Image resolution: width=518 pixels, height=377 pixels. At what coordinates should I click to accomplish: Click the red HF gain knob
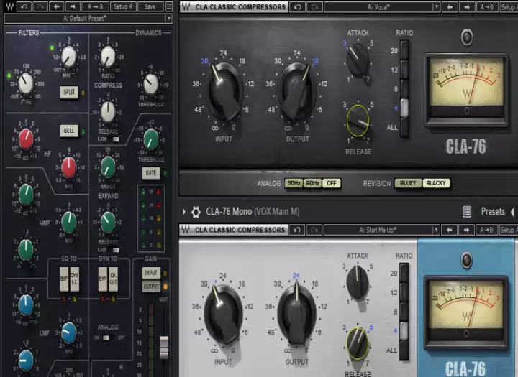26,139
